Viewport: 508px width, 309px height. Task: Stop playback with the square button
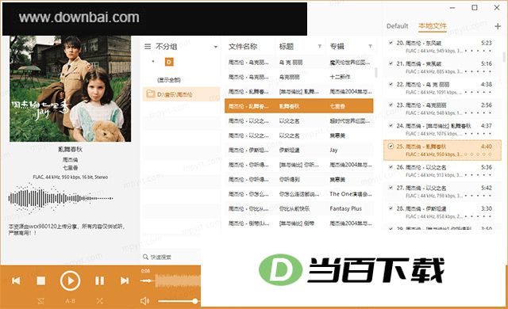pyautogui.click(x=40, y=280)
